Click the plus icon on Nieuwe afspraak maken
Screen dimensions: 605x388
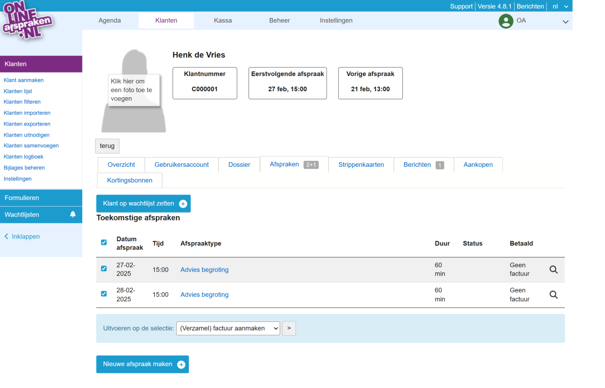tap(181, 364)
